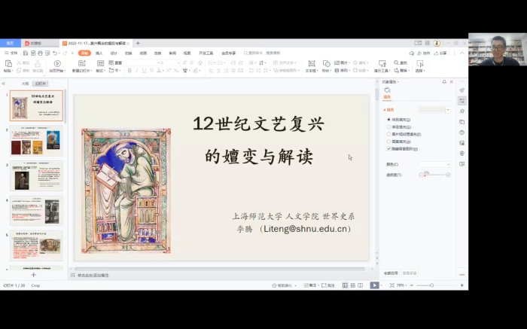
Task: Select the solid fill radio button
Action: [x=389, y=119]
